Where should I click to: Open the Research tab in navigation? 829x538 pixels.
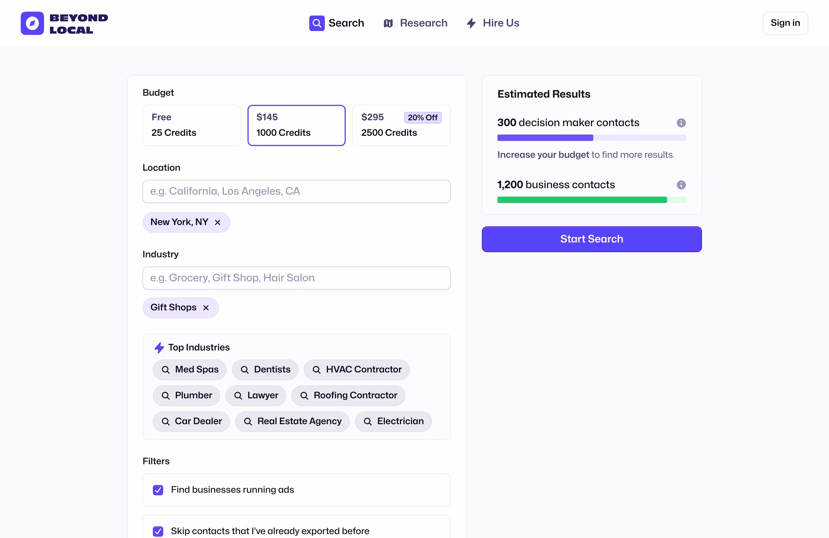pyautogui.click(x=423, y=23)
